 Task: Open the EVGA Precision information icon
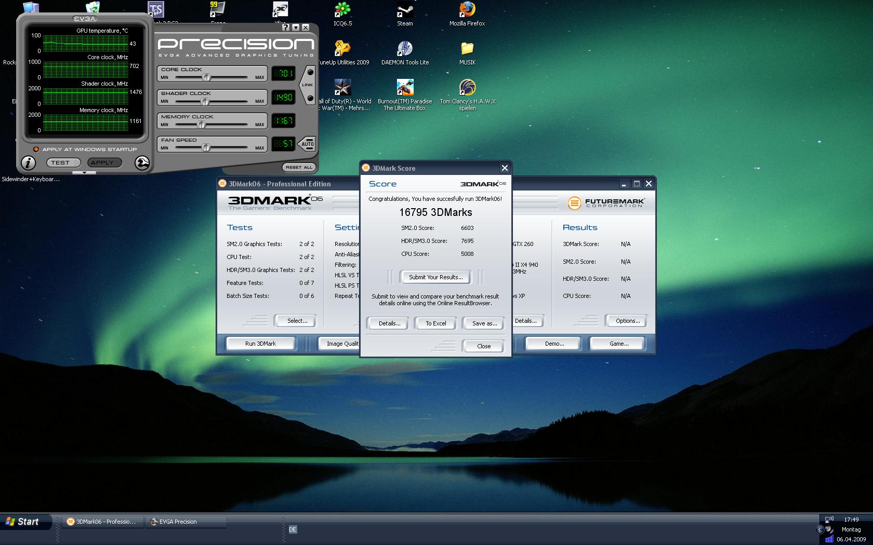(x=28, y=163)
